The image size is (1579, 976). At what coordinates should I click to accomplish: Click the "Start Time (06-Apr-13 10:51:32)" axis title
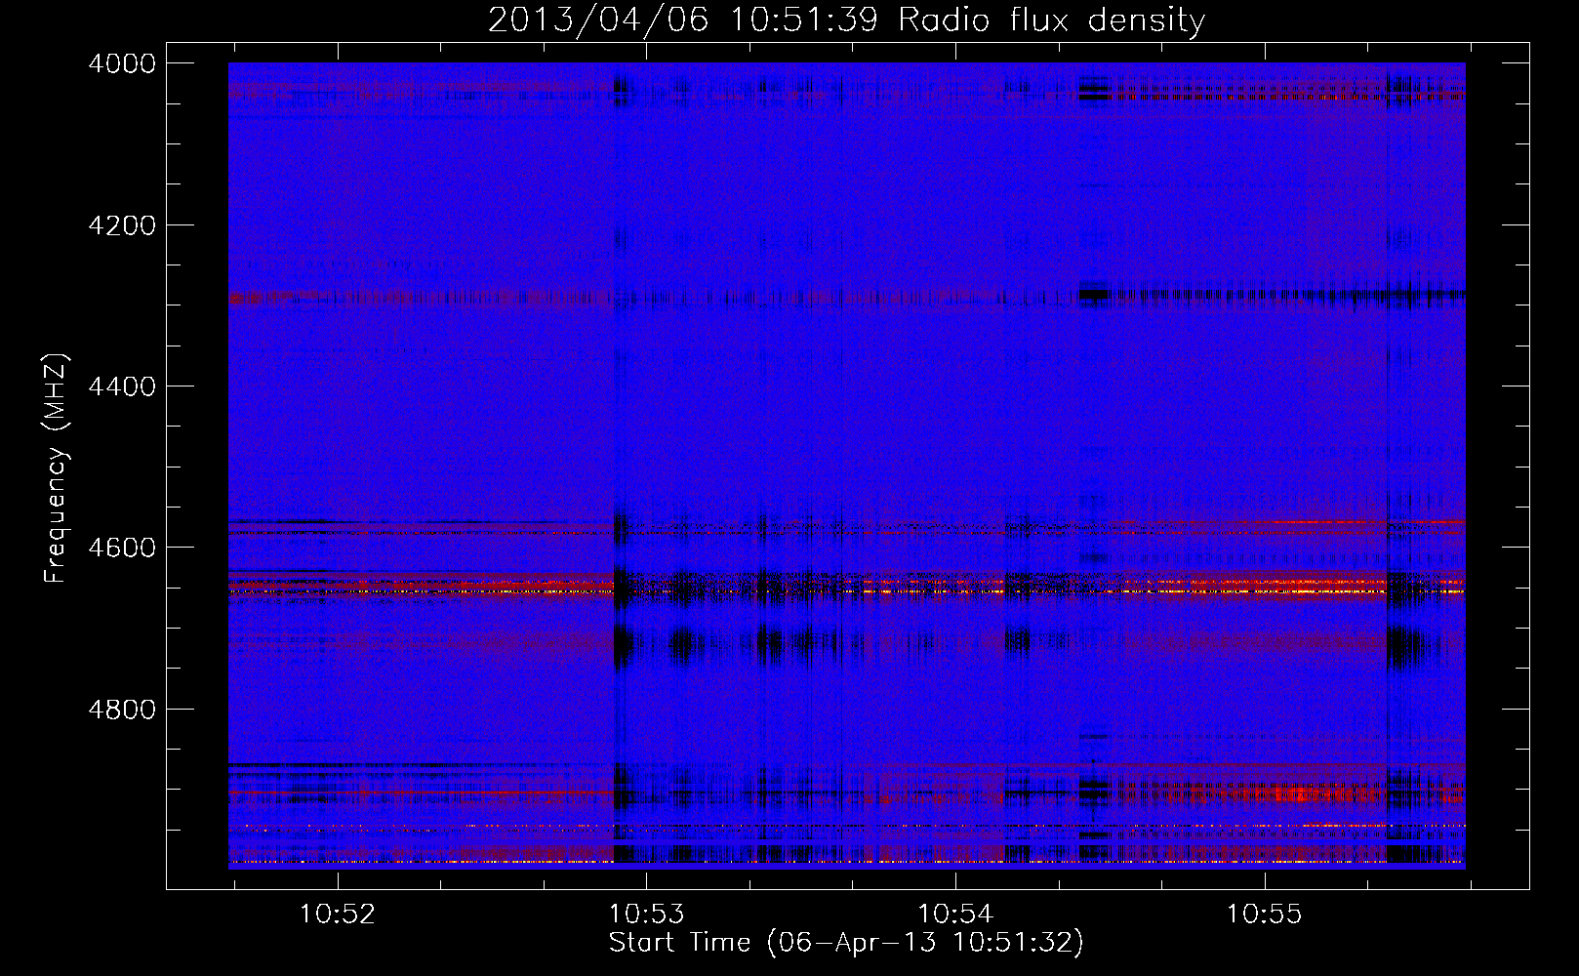point(846,943)
